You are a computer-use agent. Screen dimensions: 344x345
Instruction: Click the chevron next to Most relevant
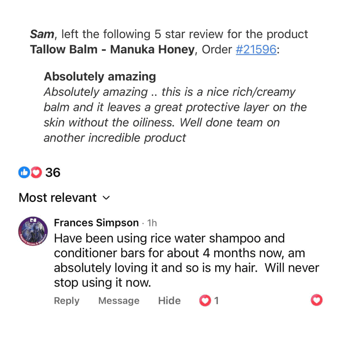pyautogui.click(x=106, y=198)
